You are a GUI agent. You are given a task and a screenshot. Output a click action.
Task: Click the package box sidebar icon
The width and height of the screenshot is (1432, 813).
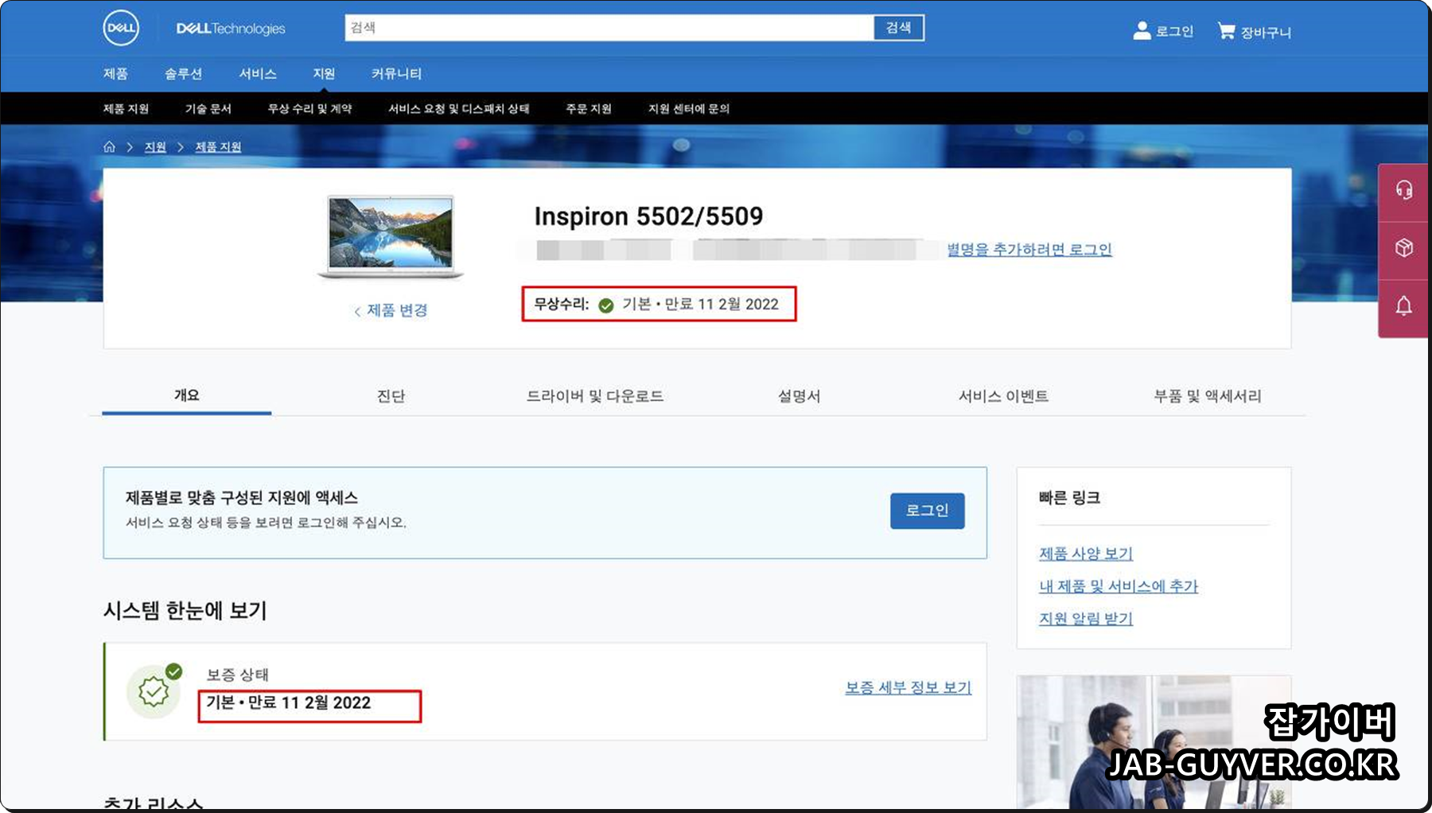pyautogui.click(x=1404, y=247)
